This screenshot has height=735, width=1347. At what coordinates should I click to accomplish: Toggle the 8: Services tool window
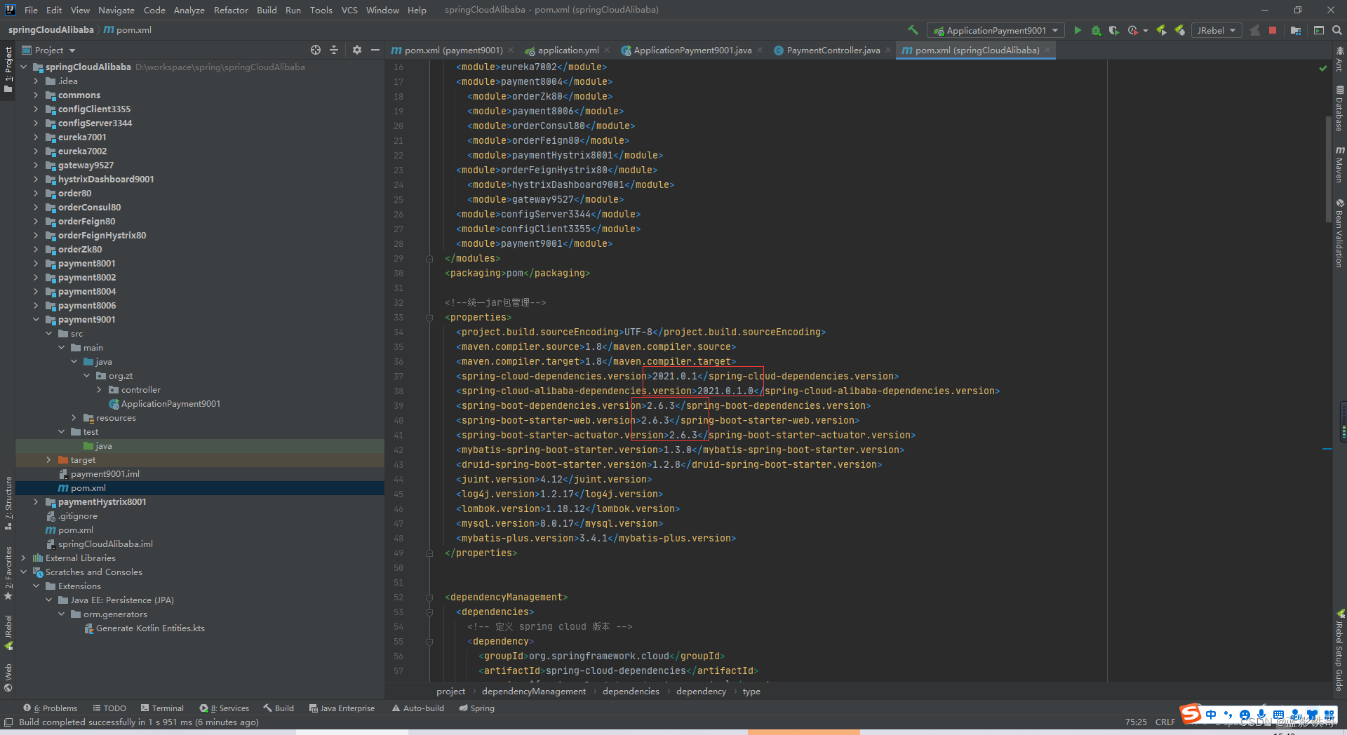point(224,708)
